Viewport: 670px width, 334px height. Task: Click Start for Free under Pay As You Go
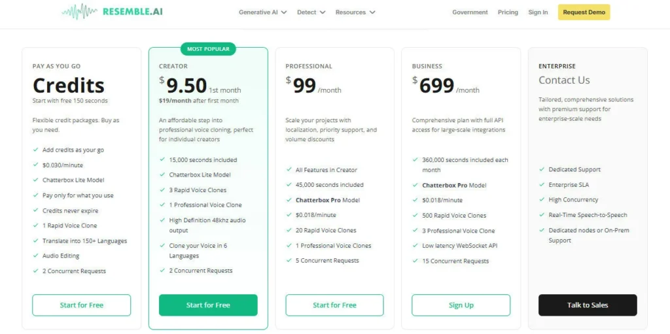[82, 305]
